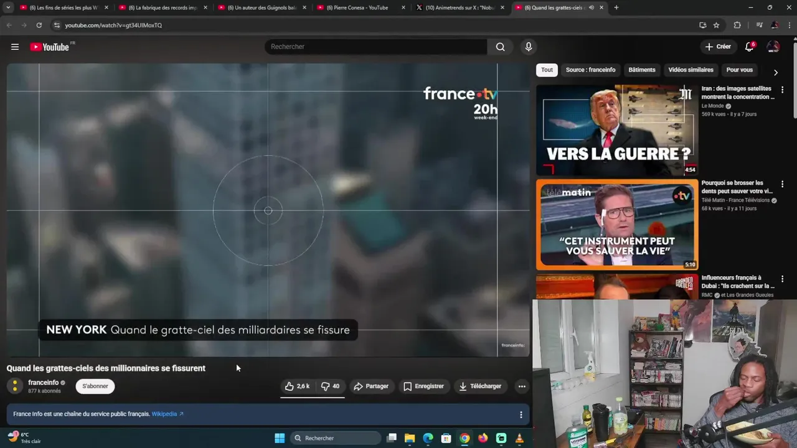Open the Influenceurs français à Dubaï thumbnail
This screenshot has height=448, width=797.
click(617, 286)
